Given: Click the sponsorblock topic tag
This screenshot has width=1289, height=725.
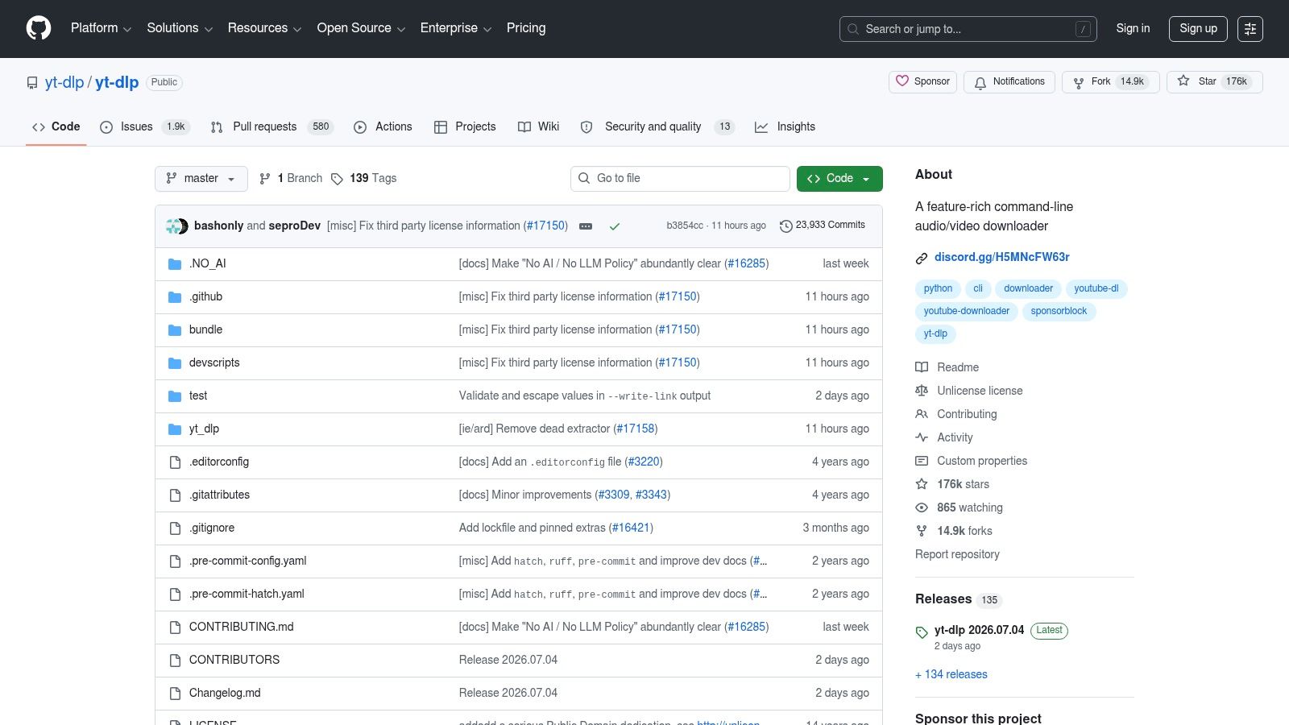Looking at the screenshot, I should pyautogui.click(x=1059, y=312).
